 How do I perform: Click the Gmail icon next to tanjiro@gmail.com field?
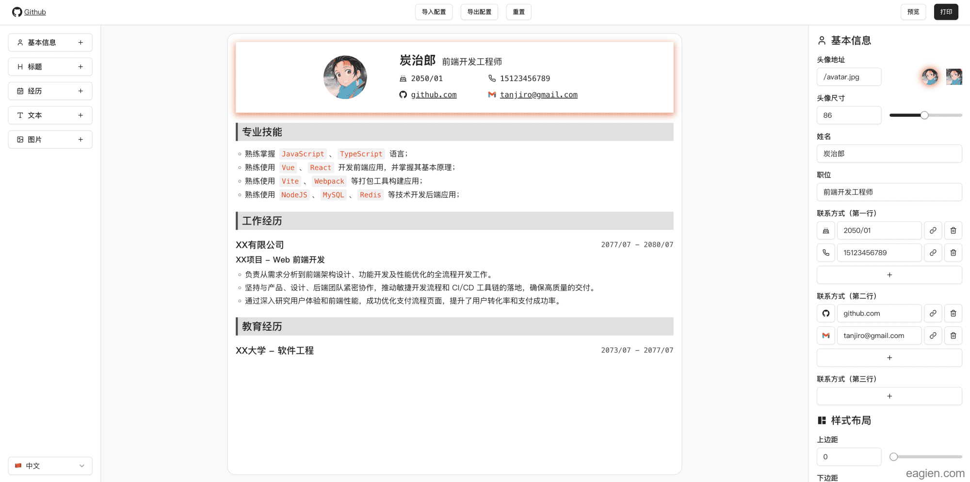click(x=826, y=336)
